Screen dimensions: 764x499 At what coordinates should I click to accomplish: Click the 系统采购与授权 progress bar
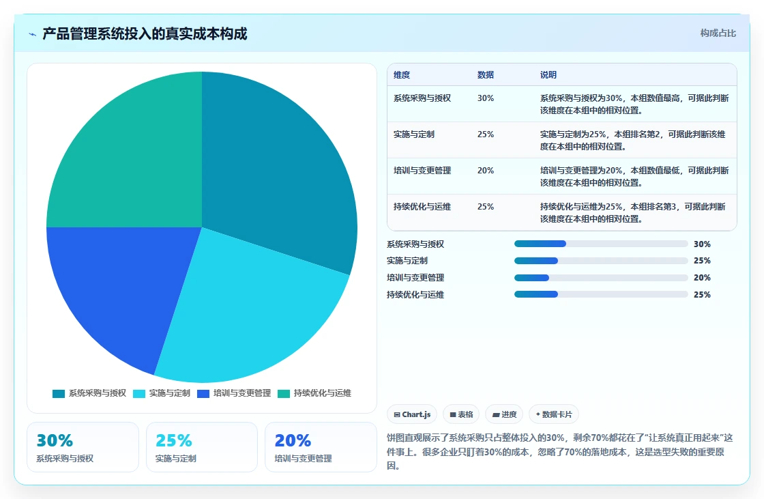pyautogui.click(x=601, y=244)
